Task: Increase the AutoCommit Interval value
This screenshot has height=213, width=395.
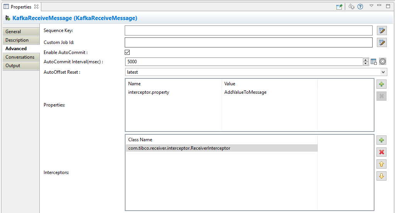Action: 366,60
